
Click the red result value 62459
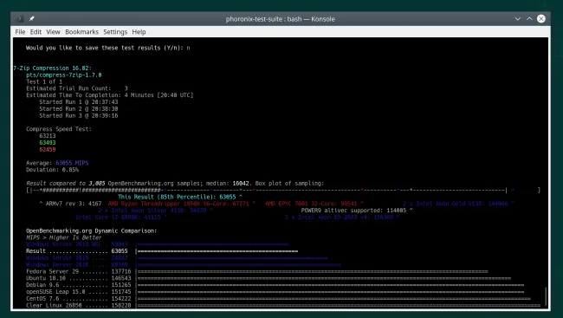coord(48,150)
